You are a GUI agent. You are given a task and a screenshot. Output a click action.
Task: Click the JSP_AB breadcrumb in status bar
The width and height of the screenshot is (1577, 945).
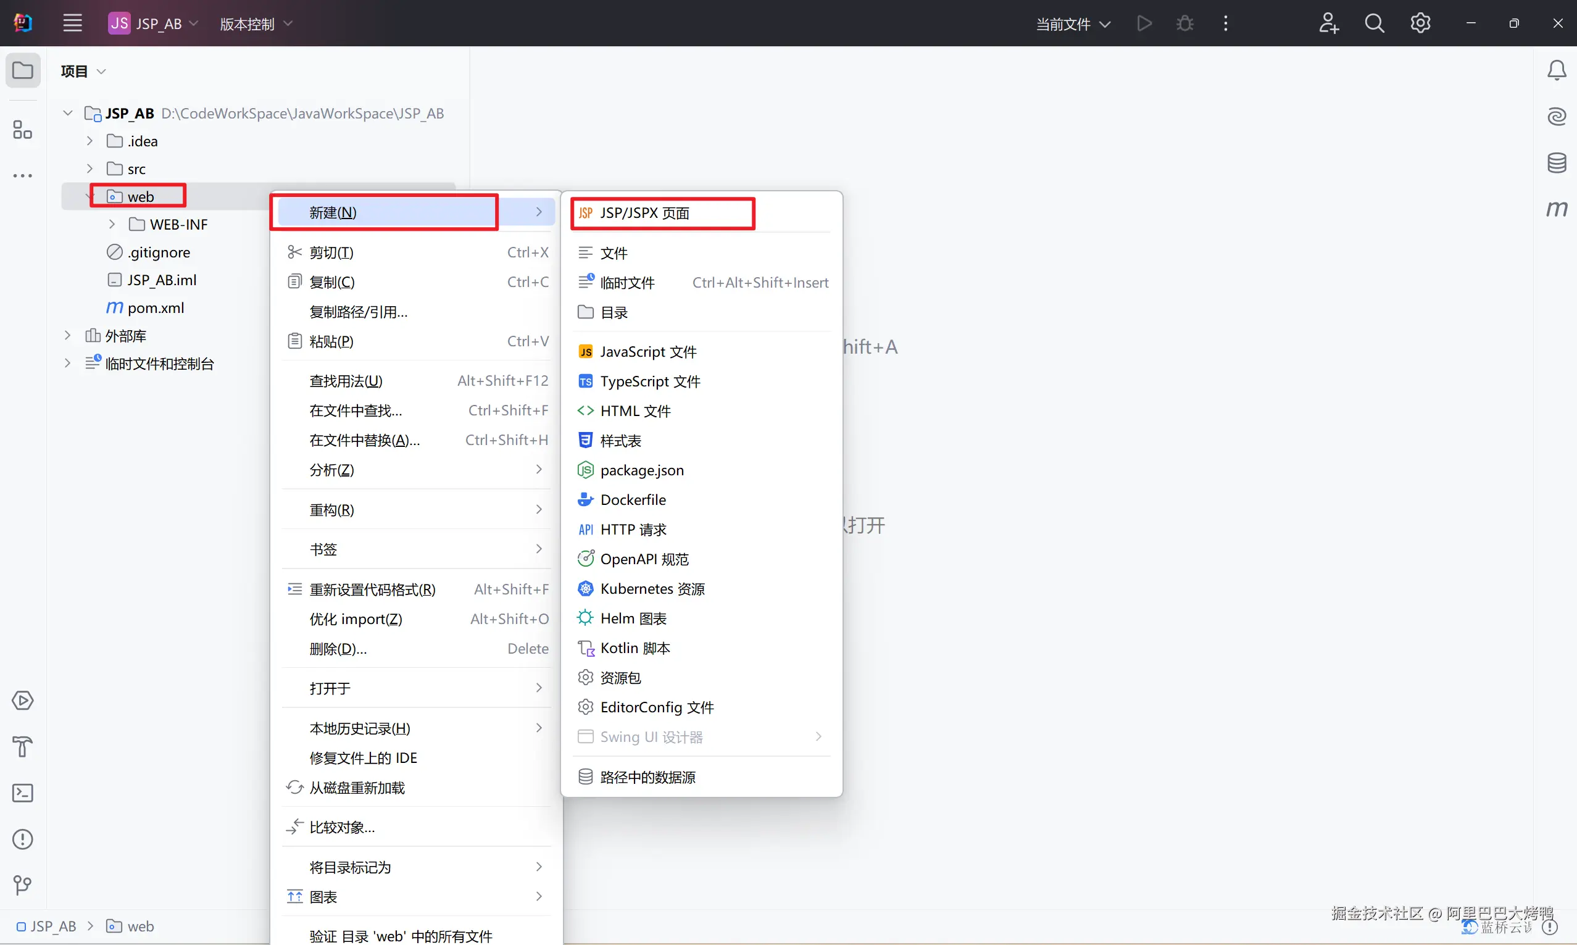[x=52, y=926]
